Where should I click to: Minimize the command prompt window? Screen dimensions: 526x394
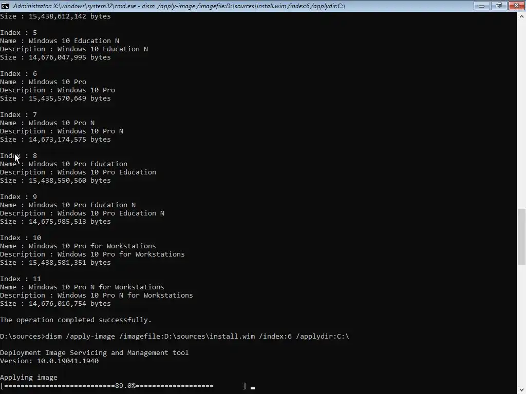pos(481,6)
